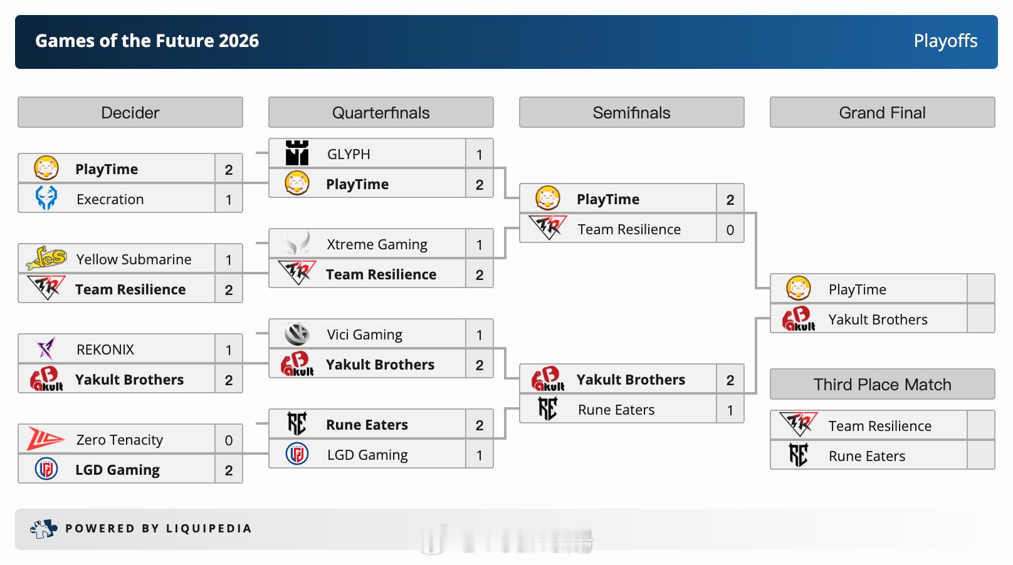The image size is (1013, 565).
Task: Select the Semifinals round header
Action: [x=632, y=113]
